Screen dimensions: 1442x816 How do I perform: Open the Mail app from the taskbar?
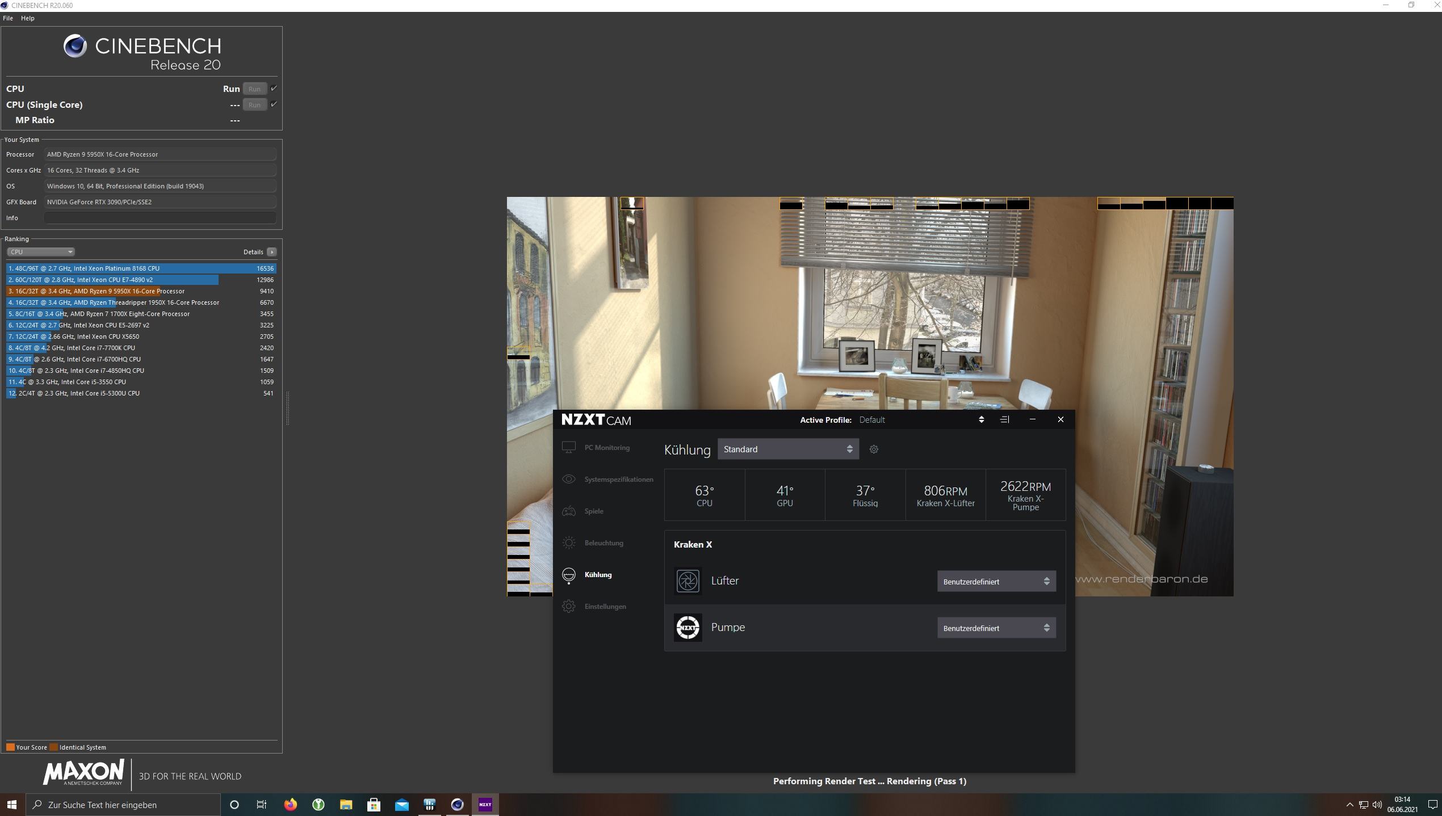click(401, 804)
